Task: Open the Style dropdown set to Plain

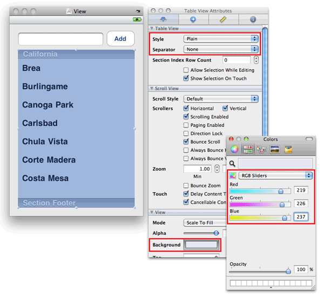Action: 220,39
